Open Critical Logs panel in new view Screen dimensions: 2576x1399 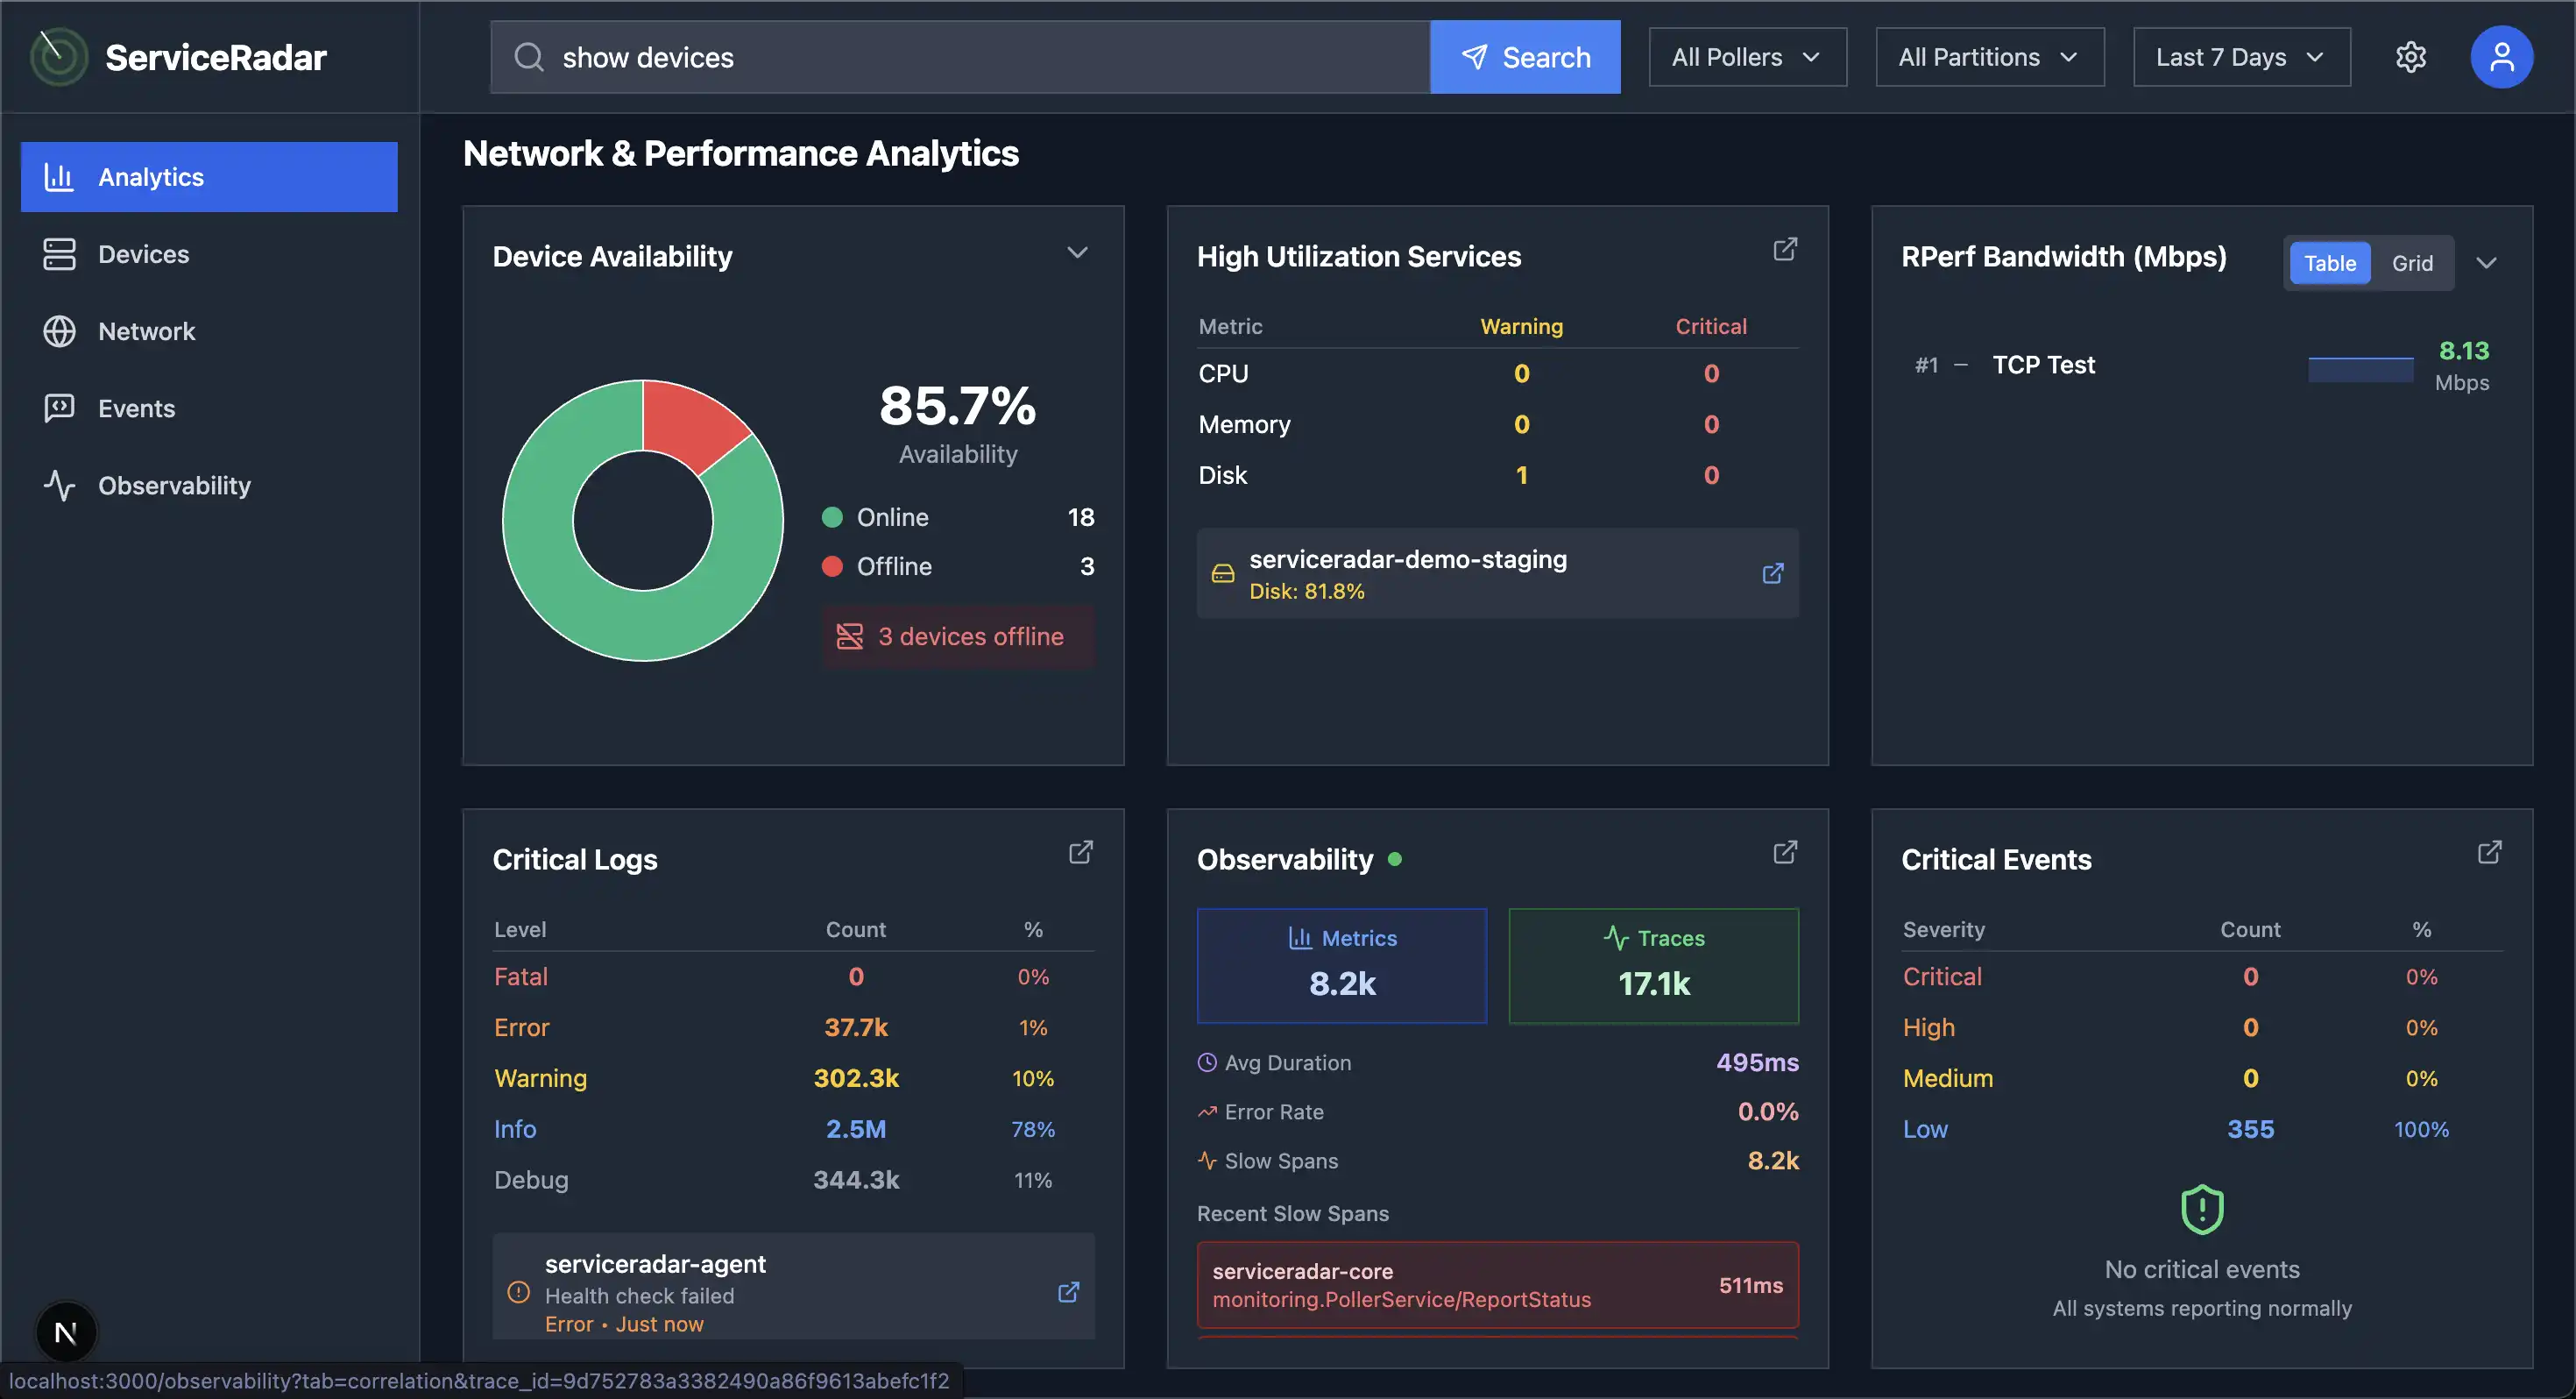(1080, 853)
